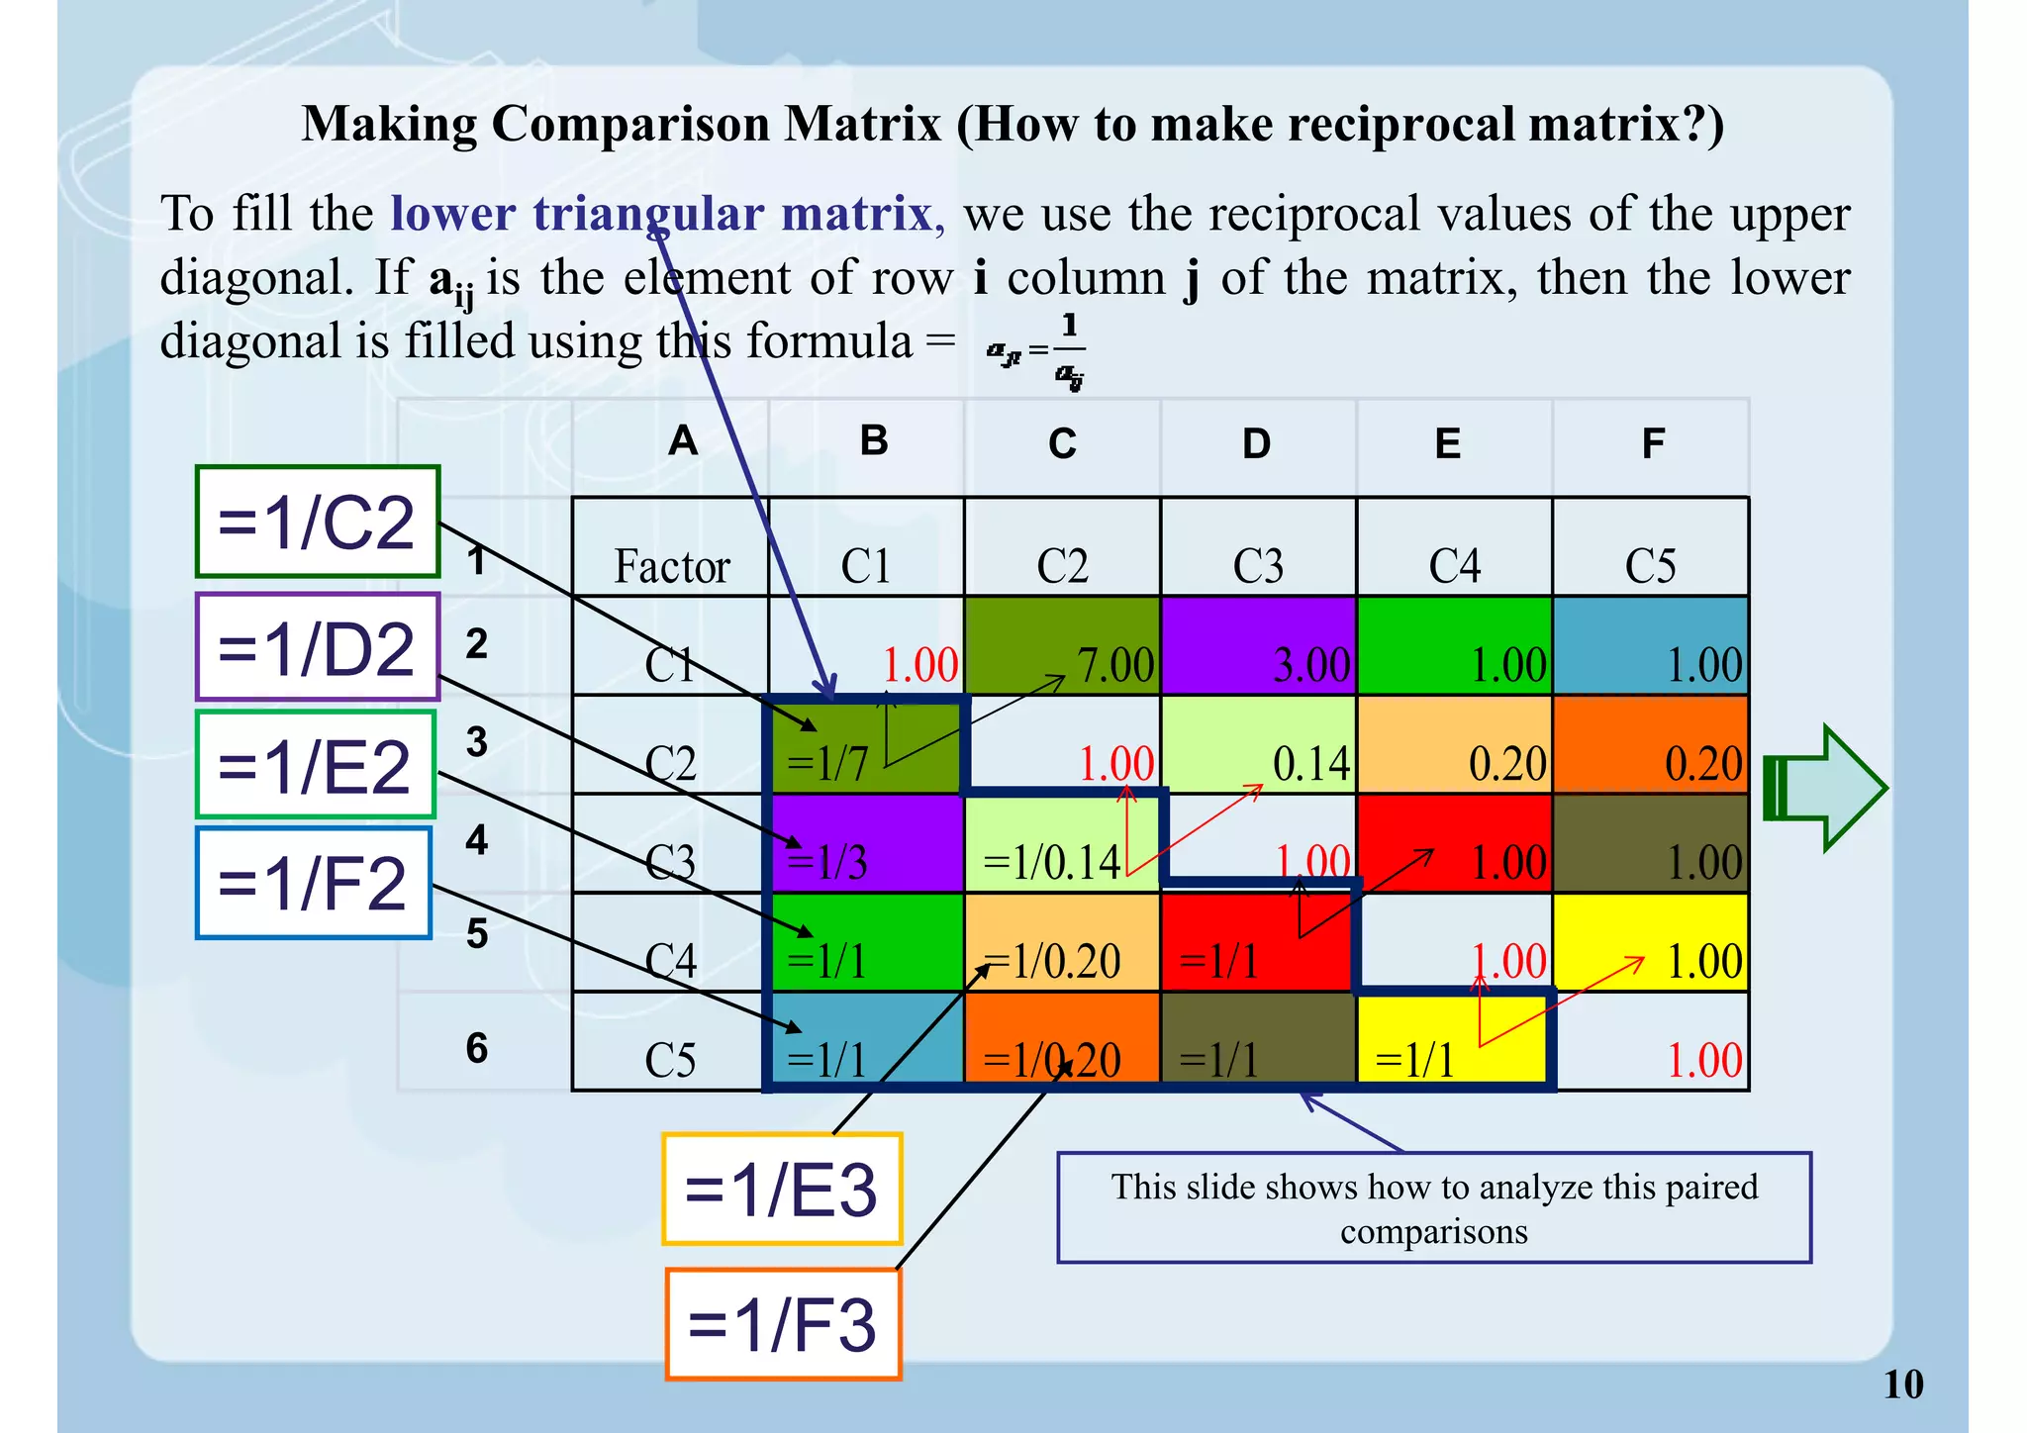2027x1433 pixels.
Task: Select column header D
Action: tap(1257, 444)
